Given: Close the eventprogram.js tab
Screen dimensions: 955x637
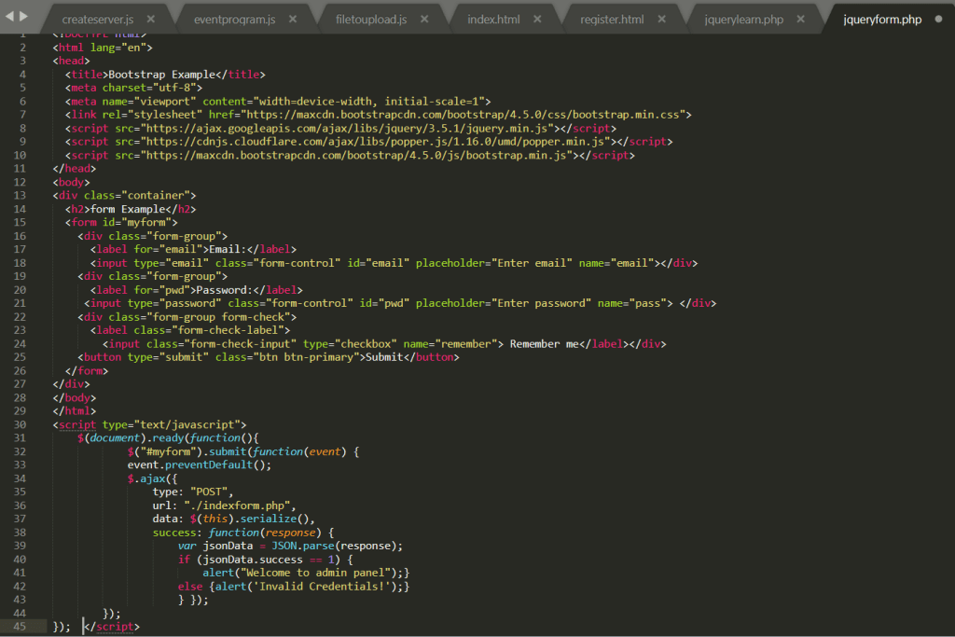Looking at the screenshot, I should pos(293,19).
